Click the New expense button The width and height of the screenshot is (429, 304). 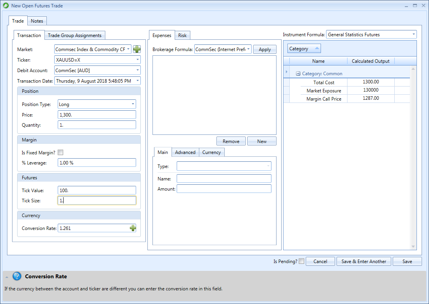coord(262,141)
